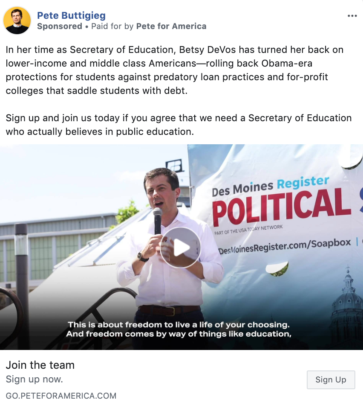Click the "Join the team" headline
This screenshot has height=414, width=363.
click(x=40, y=365)
